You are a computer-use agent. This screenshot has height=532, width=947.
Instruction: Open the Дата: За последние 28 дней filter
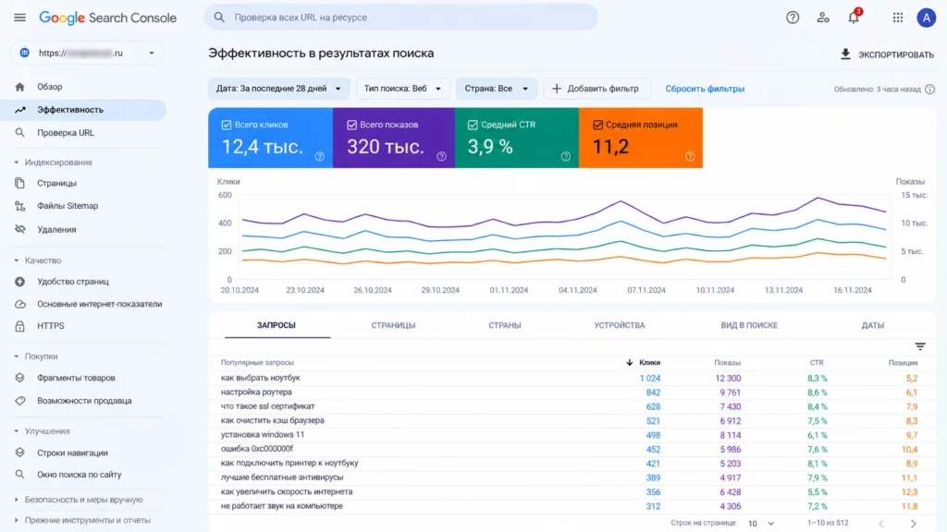coord(278,89)
